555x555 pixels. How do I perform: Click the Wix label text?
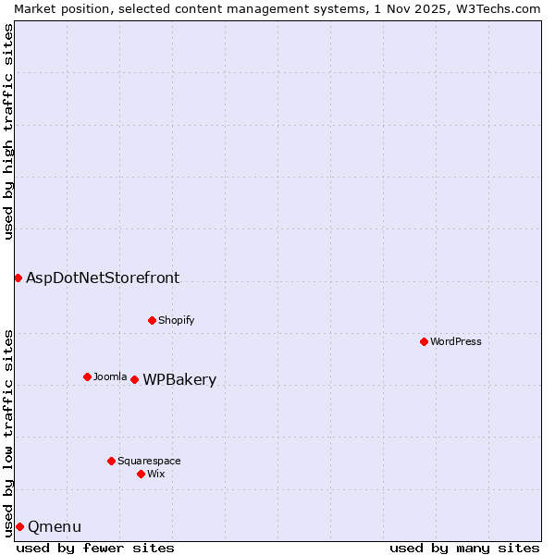point(156,474)
